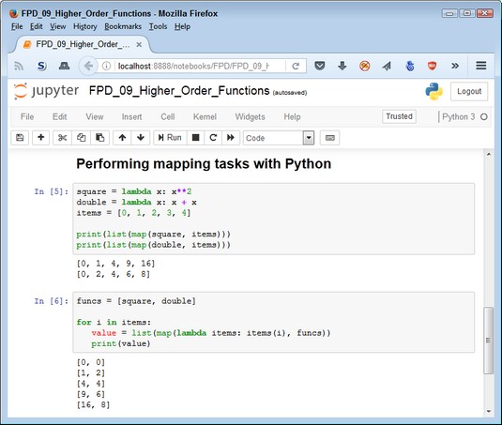502x425 pixels.
Task: Select code cell In [5]
Action: 274,219
